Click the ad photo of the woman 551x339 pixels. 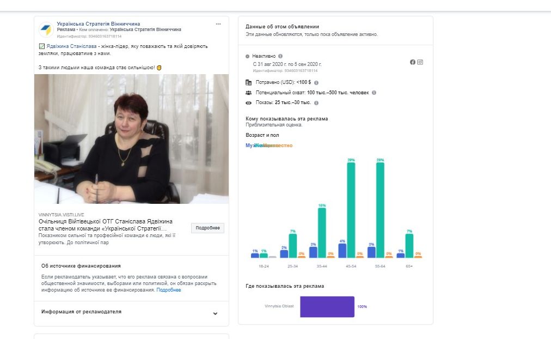(x=131, y=139)
